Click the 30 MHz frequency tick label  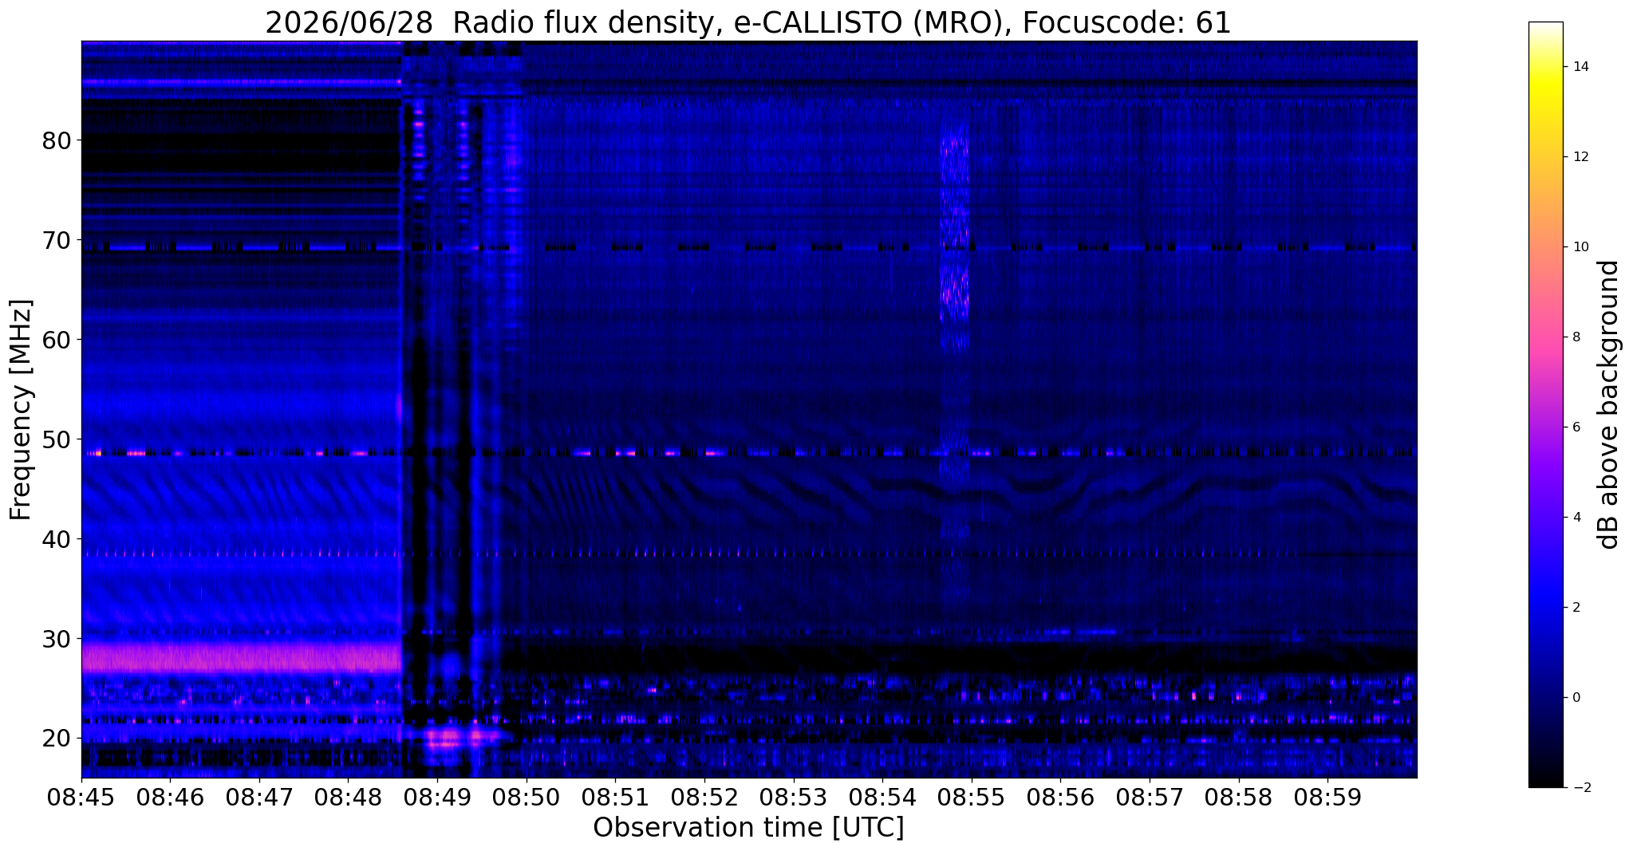tap(56, 640)
